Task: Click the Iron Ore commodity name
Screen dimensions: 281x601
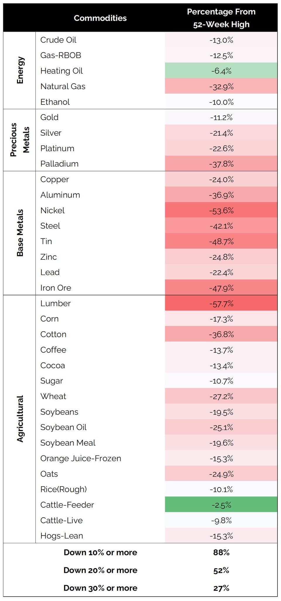Action: pos(56,288)
